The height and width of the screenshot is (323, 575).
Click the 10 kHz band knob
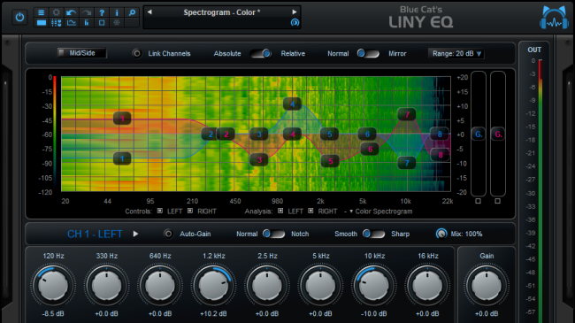click(374, 286)
